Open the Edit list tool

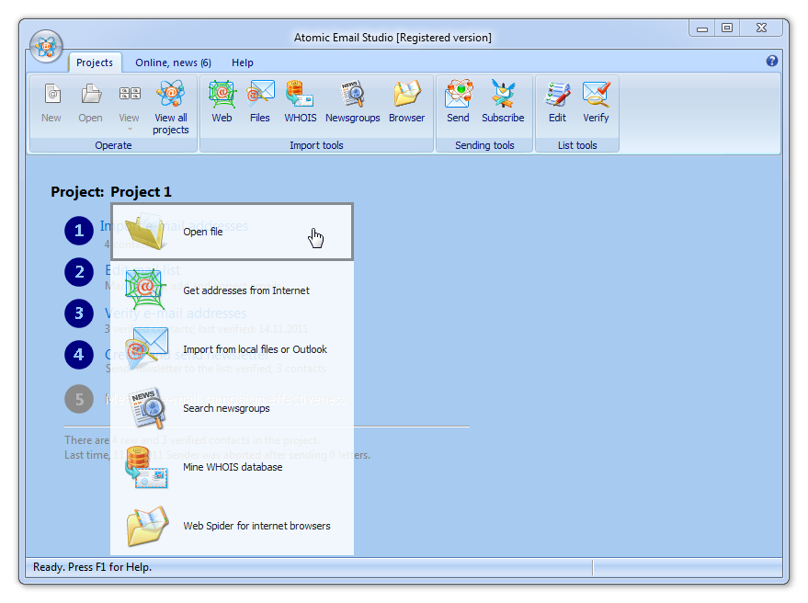557,101
